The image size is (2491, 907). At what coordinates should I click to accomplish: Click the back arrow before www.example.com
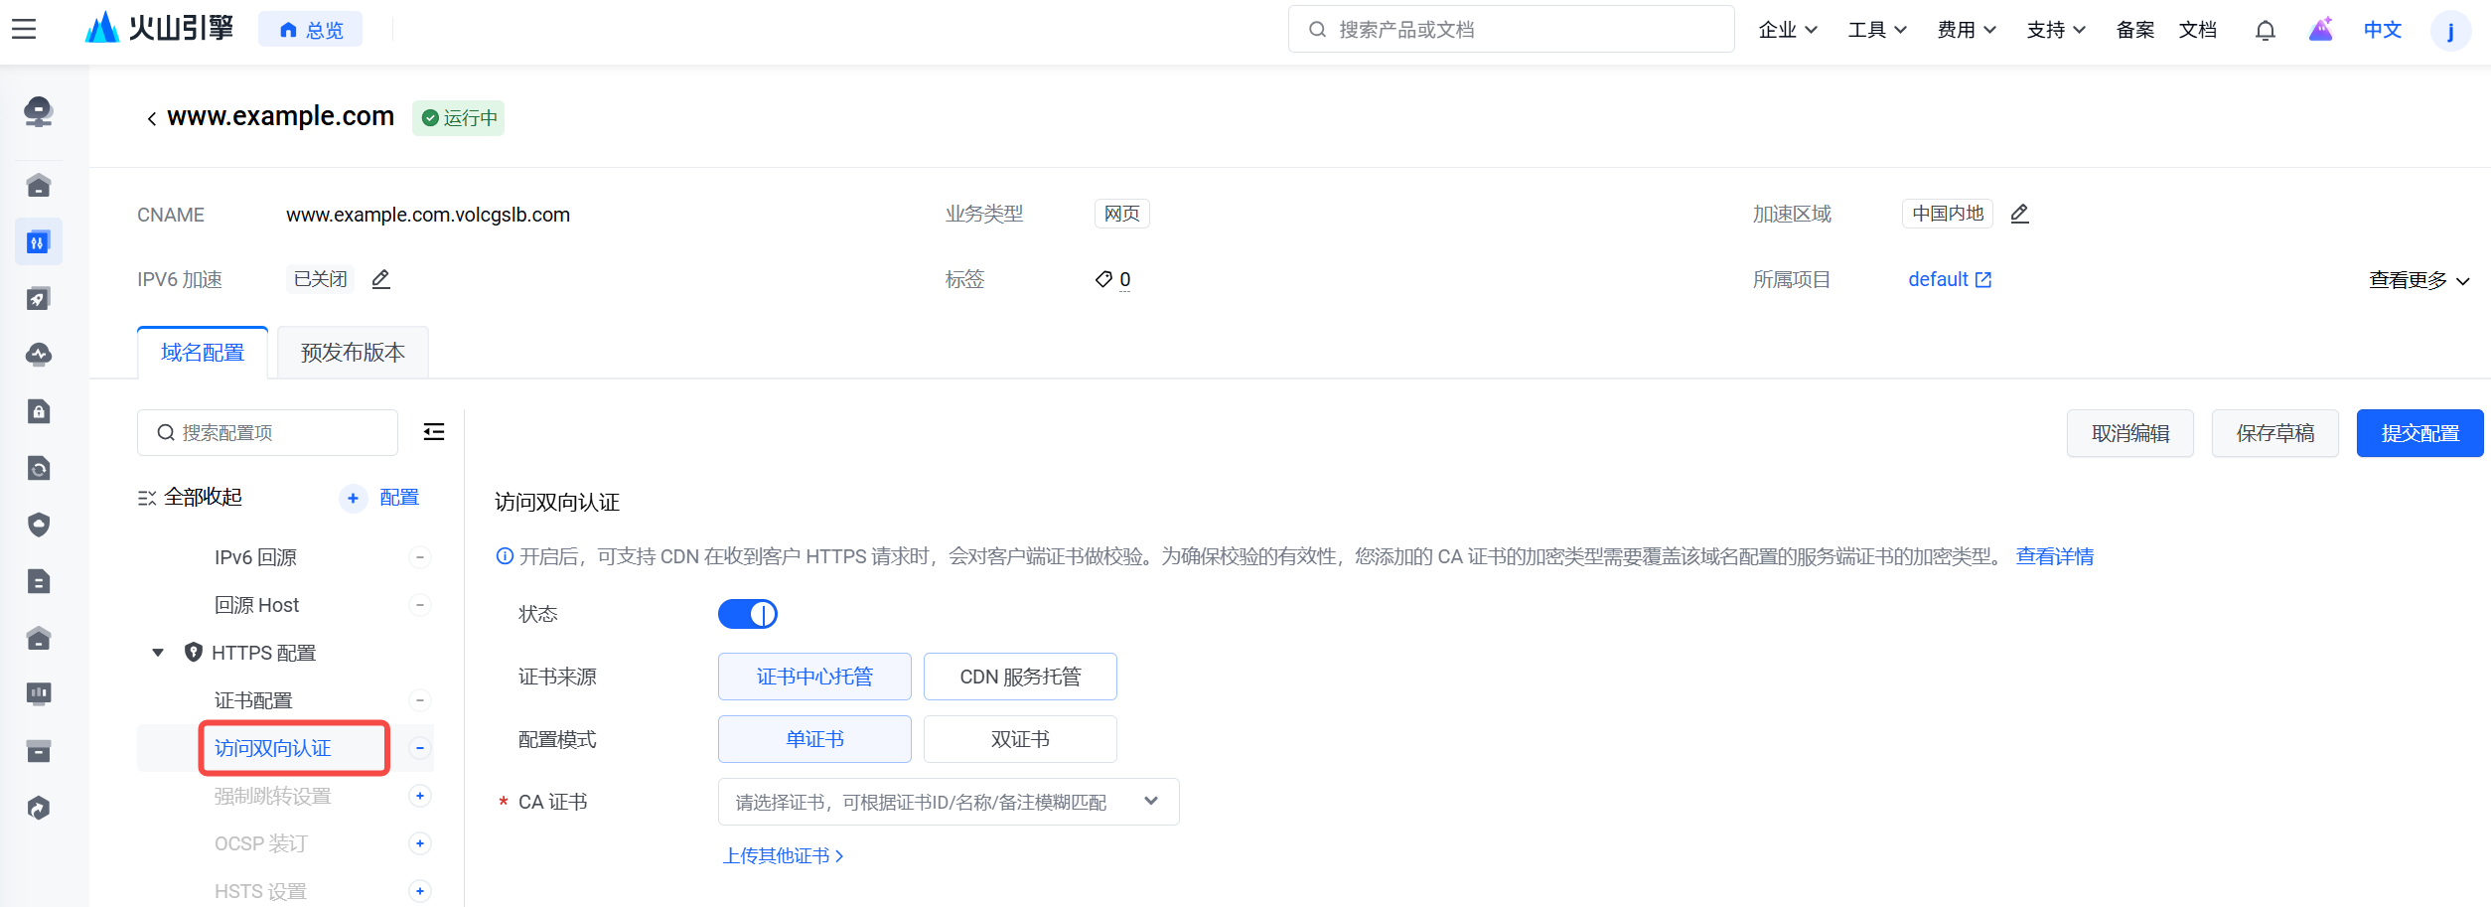coord(151,119)
